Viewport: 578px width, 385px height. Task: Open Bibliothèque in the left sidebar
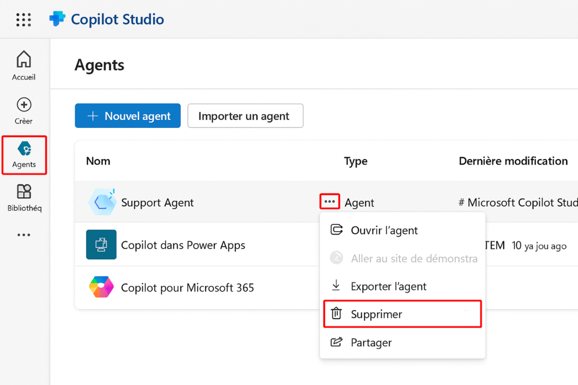(24, 198)
